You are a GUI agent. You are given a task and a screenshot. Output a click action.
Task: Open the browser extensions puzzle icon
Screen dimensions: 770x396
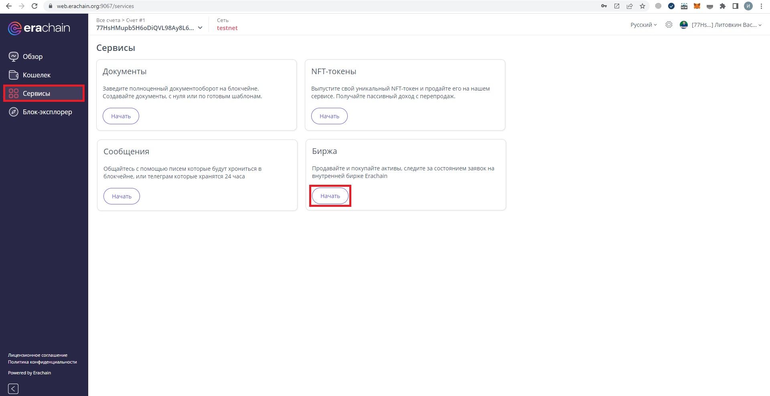click(723, 6)
